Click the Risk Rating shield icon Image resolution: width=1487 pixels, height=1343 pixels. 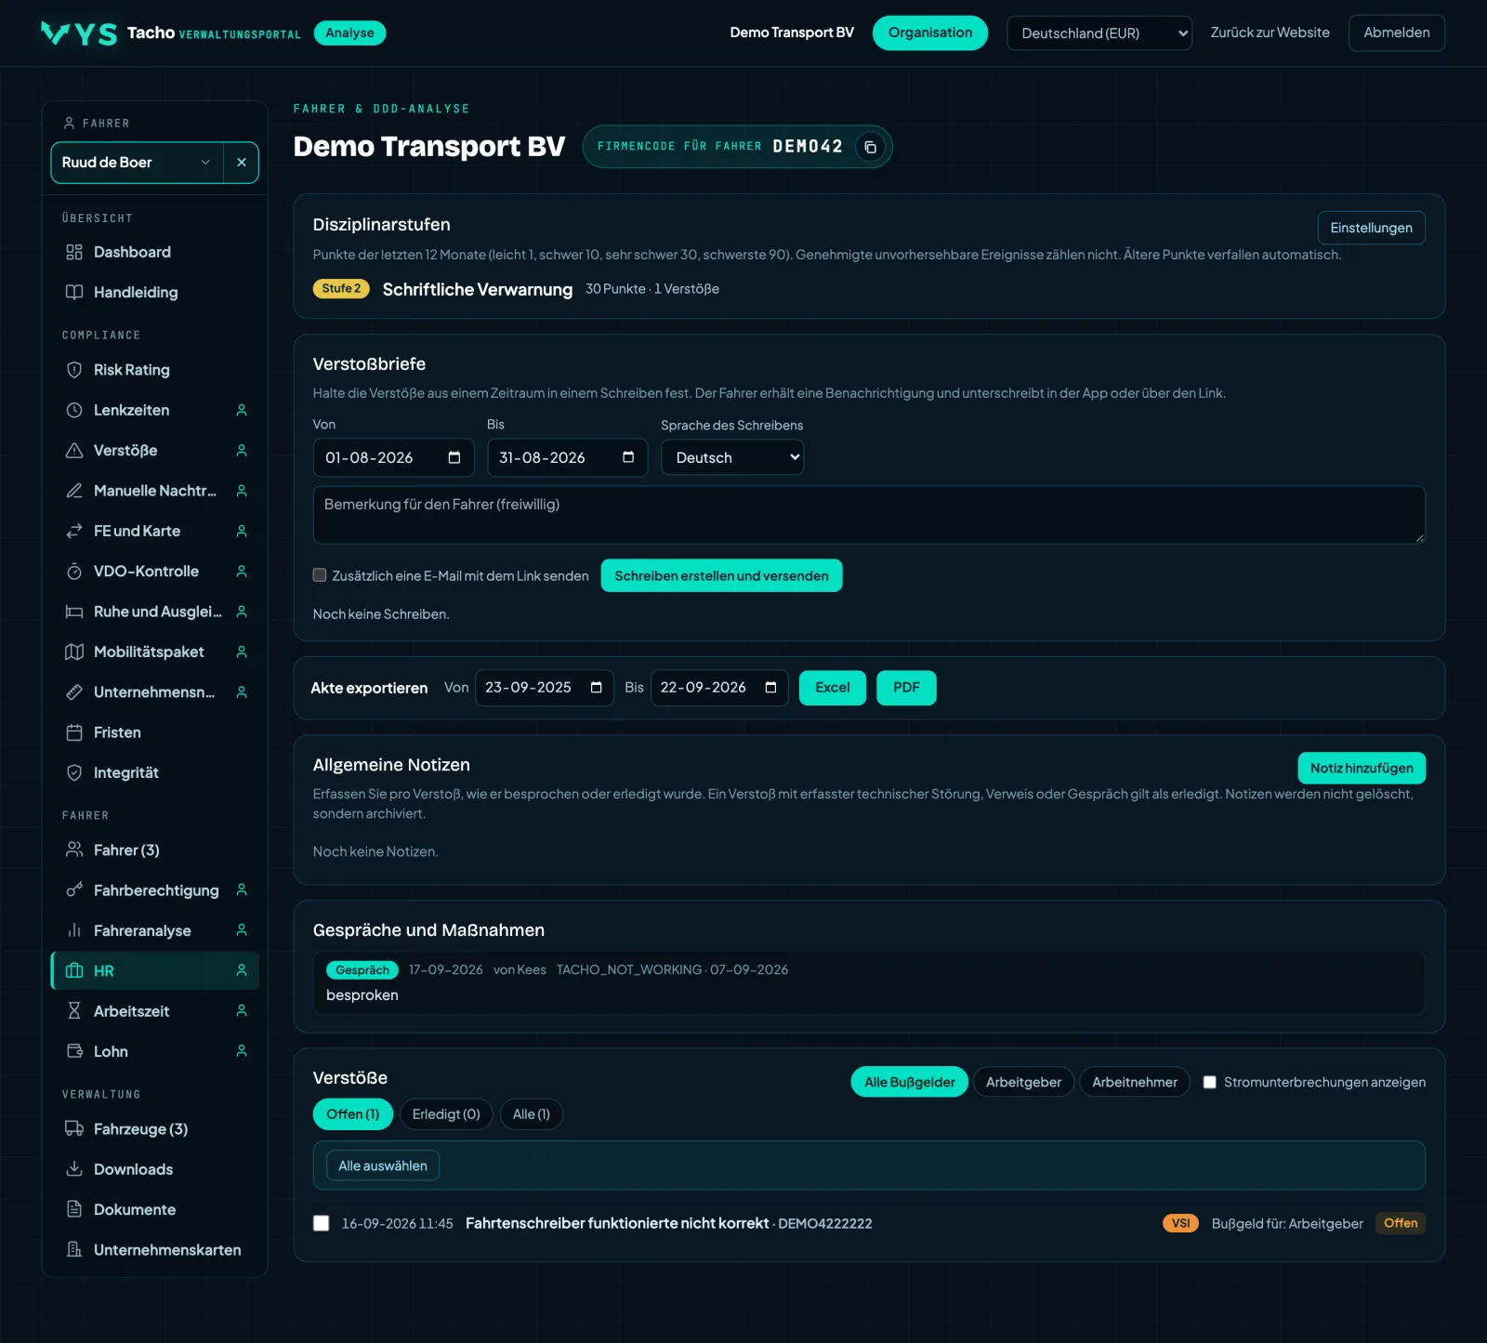(x=74, y=370)
